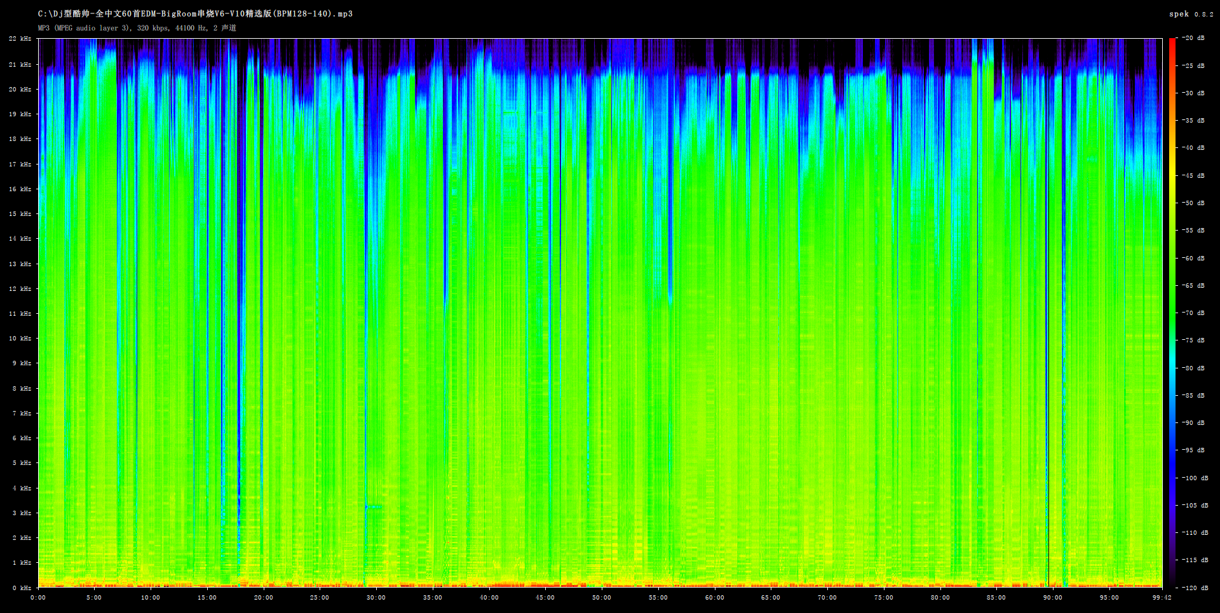Click the 10 kHz frequency axis label
1220x613 pixels.
coord(20,339)
